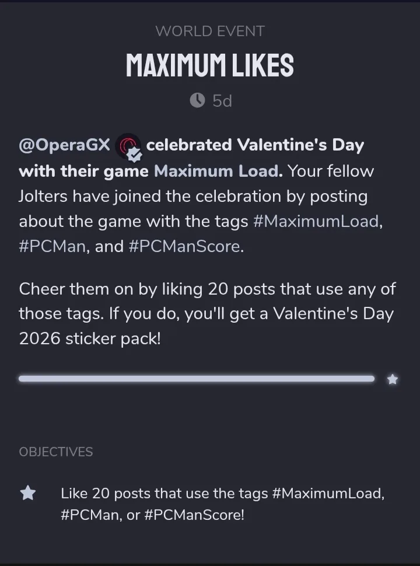The width and height of the screenshot is (420, 566).
Task: Click the clock icon beside 5d
Action: [197, 101]
